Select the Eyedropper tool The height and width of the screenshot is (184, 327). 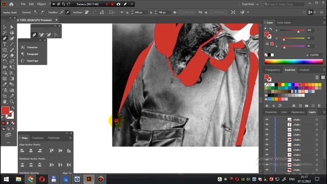click(x=5, y=84)
